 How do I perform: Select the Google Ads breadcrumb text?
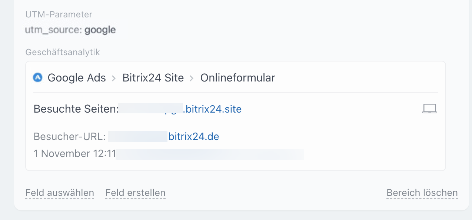pyautogui.click(x=77, y=78)
